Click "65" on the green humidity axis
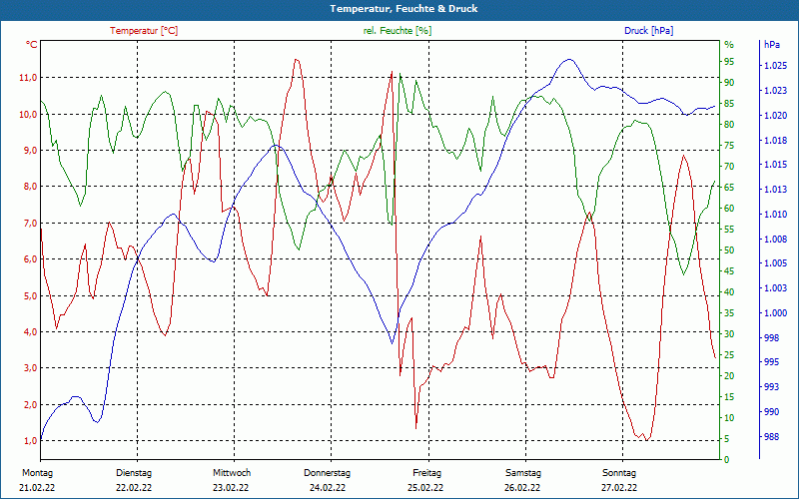The width and height of the screenshot is (799, 499). pyautogui.click(x=729, y=188)
